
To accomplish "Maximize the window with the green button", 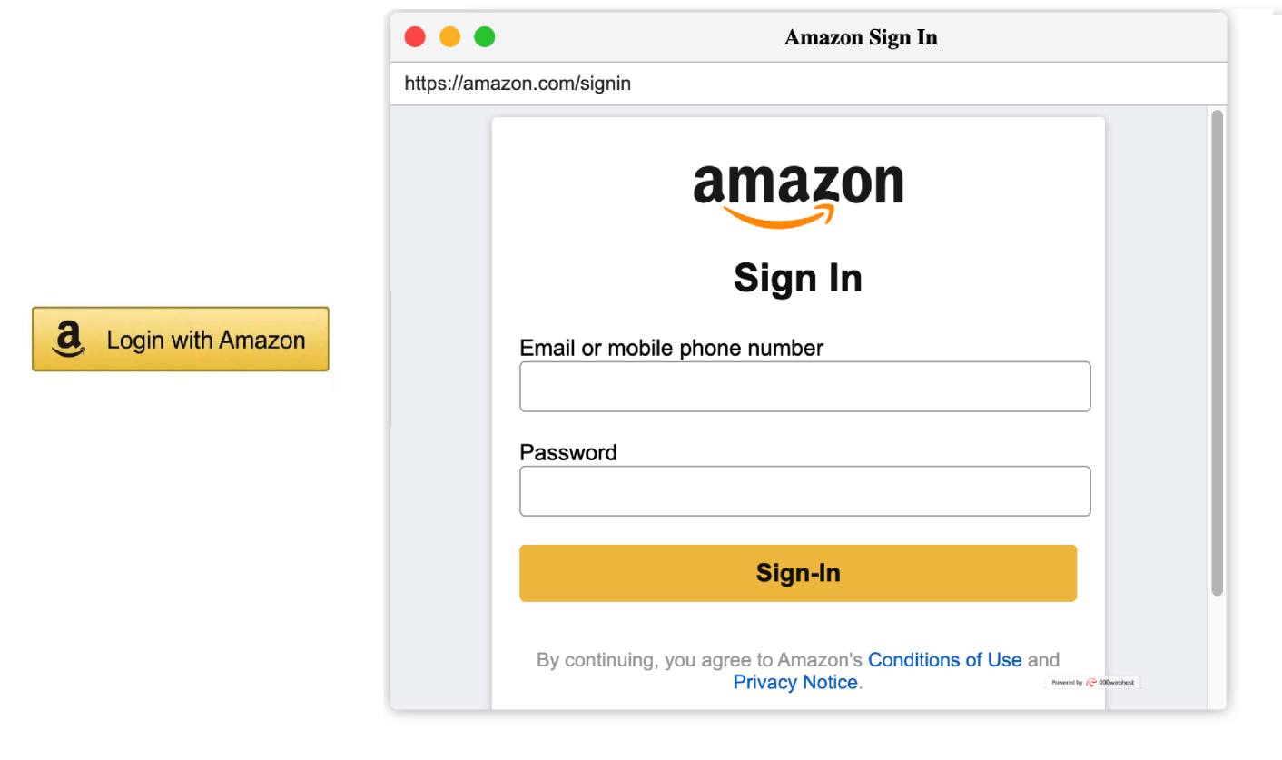I will click(485, 37).
